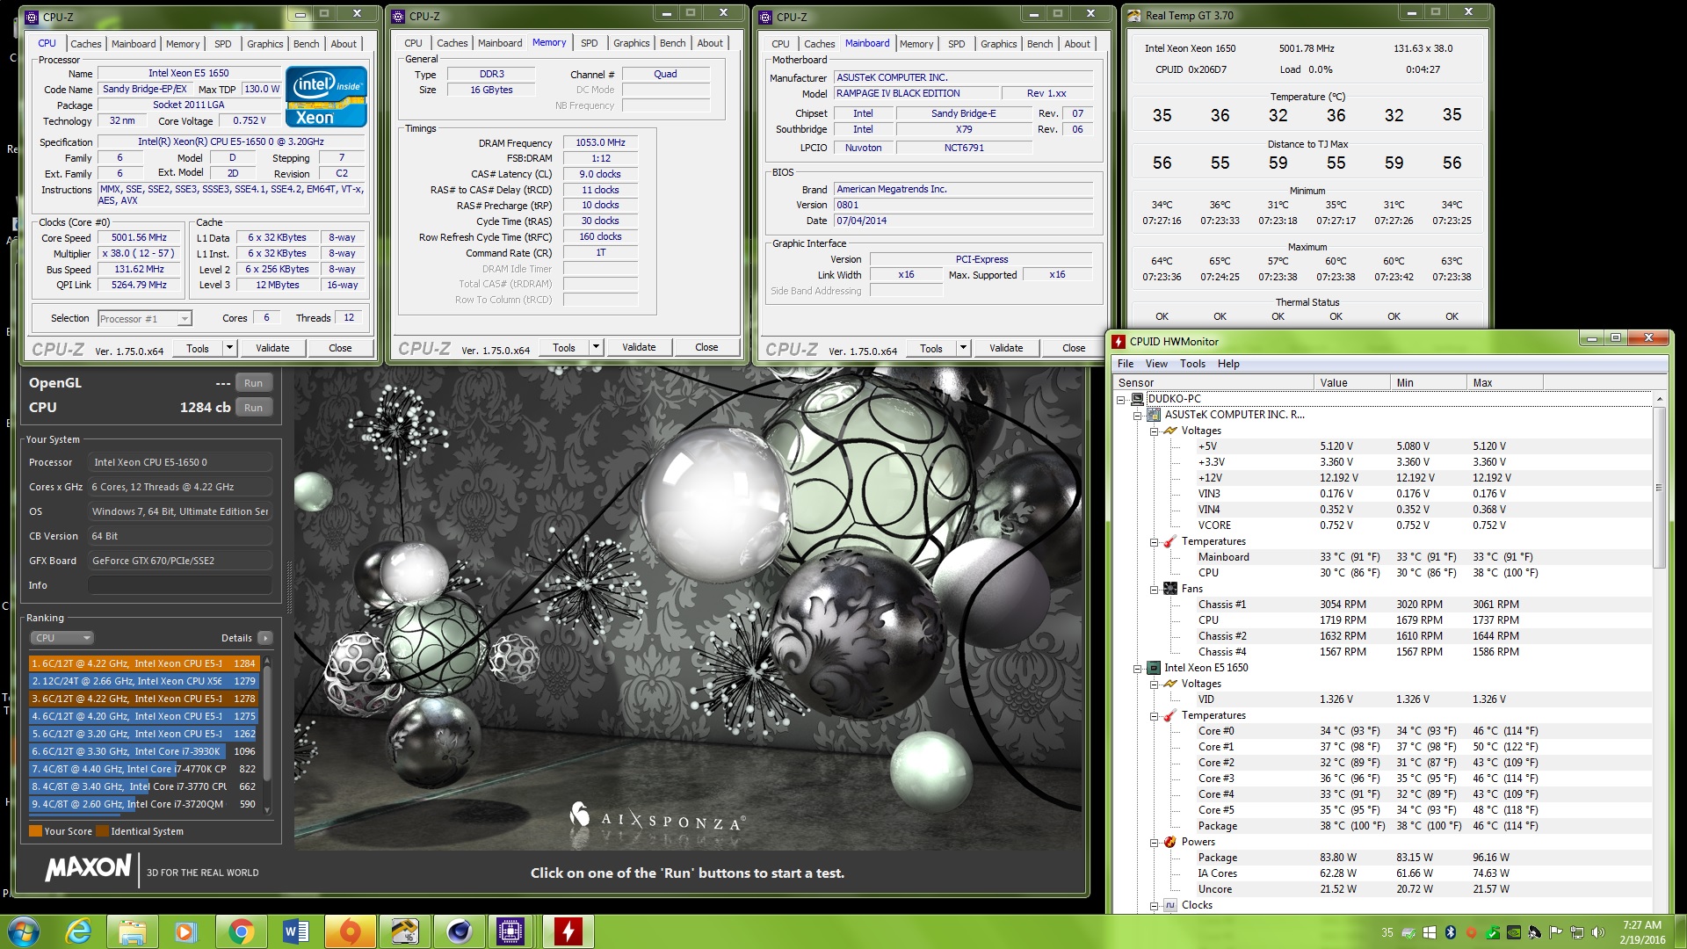1687x949 pixels.
Task: Click the motherboard icon beside ASUSTeK COMPUTER INC.
Action: coord(1154,415)
